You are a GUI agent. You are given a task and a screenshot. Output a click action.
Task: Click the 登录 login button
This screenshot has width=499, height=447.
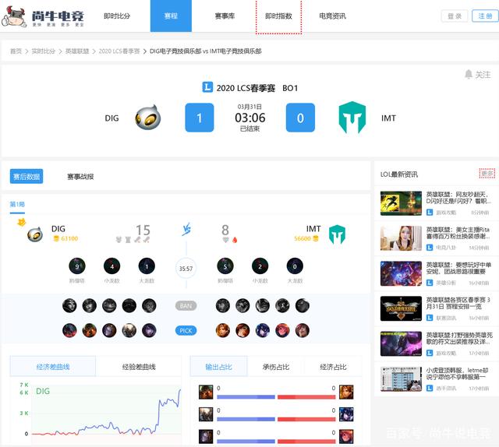click(455, 16)
